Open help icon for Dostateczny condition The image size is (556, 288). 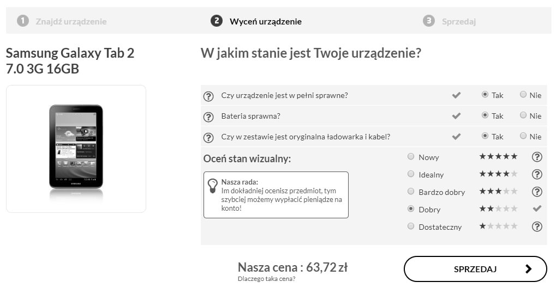[537, 226]
